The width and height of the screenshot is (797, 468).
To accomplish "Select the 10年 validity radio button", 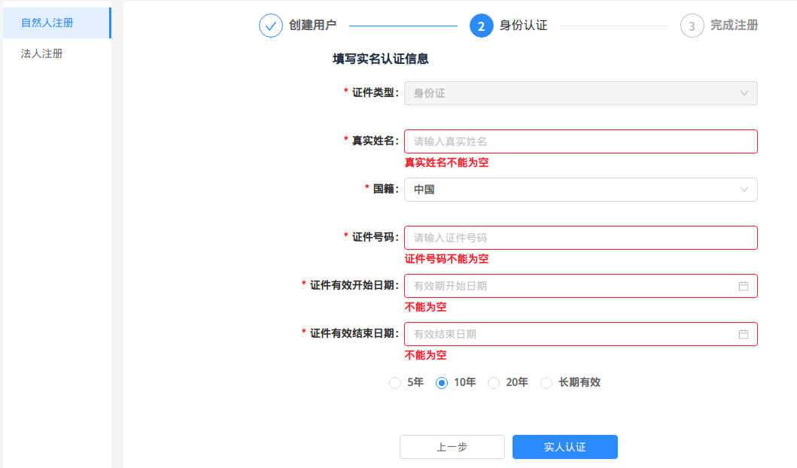I will 442,383.
